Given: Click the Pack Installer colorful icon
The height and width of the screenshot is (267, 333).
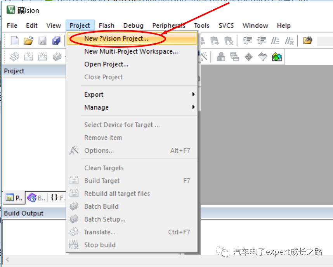Looking at the screenshot, I should [277, 57].
